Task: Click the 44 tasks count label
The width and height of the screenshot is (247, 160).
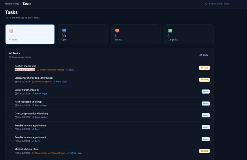Action: tap(203, 55)
